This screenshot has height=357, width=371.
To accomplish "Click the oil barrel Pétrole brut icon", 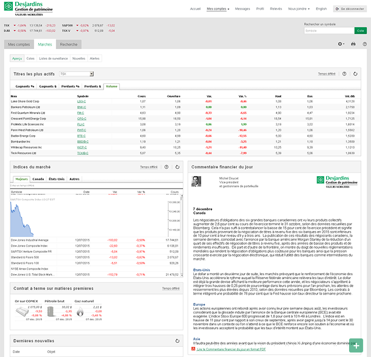I will pos(51,311).
